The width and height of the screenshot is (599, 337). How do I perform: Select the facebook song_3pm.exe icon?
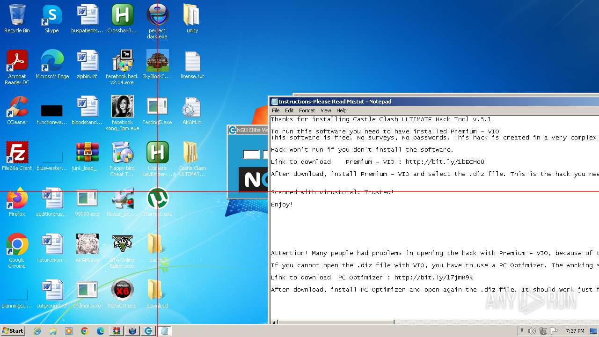[122, 113]
